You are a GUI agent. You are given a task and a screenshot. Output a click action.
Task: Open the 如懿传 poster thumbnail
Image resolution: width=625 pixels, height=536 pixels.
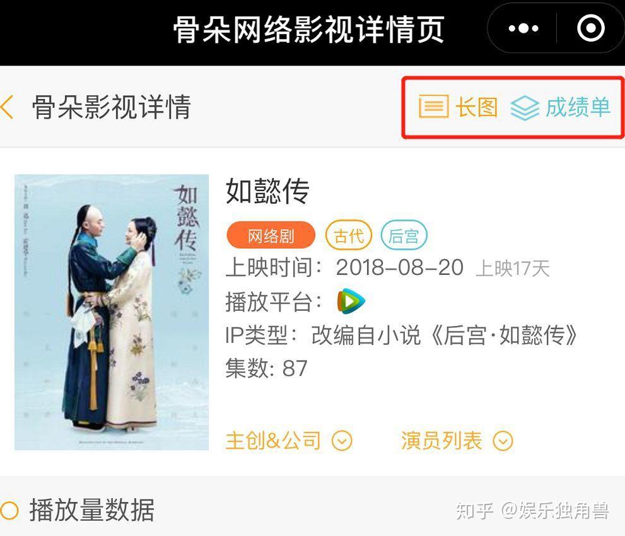(112, 312)
